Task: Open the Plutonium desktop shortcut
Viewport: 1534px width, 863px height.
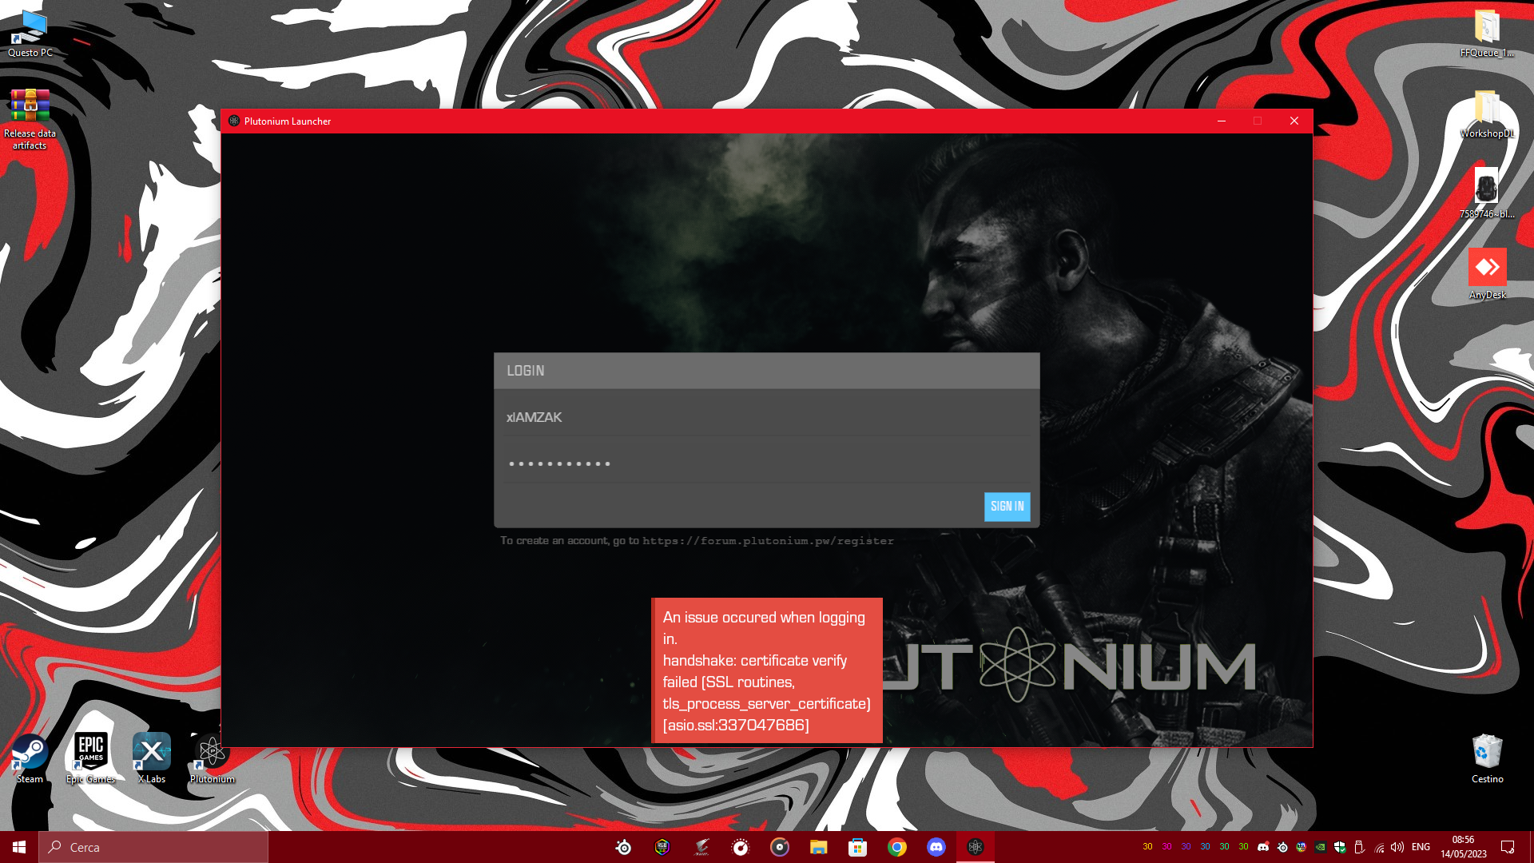Action: 213,759
